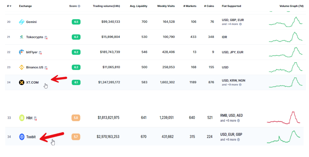Click Hibt trading volume $1,813,821,975
This screenshot has width=309, height=157.
click(x=108, y=118)
